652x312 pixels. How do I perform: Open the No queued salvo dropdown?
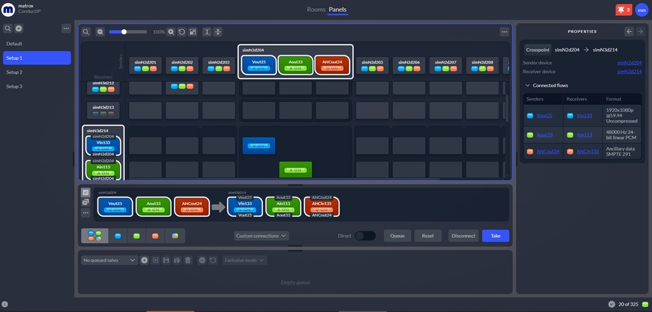109,260
